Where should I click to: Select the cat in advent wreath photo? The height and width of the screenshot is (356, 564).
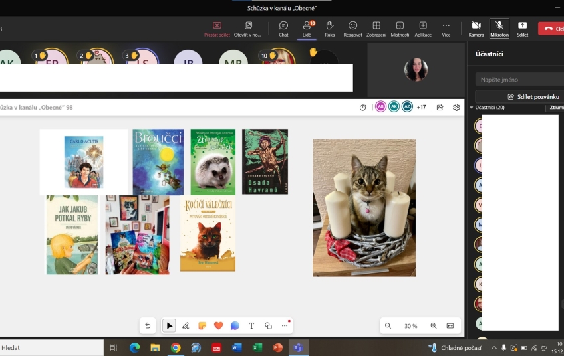(364, 208)
